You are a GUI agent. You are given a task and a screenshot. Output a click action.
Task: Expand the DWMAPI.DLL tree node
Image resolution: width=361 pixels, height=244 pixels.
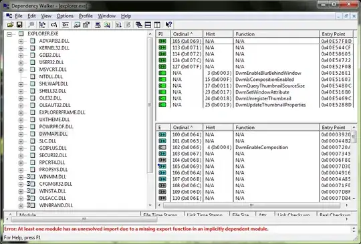coord(21,134)
